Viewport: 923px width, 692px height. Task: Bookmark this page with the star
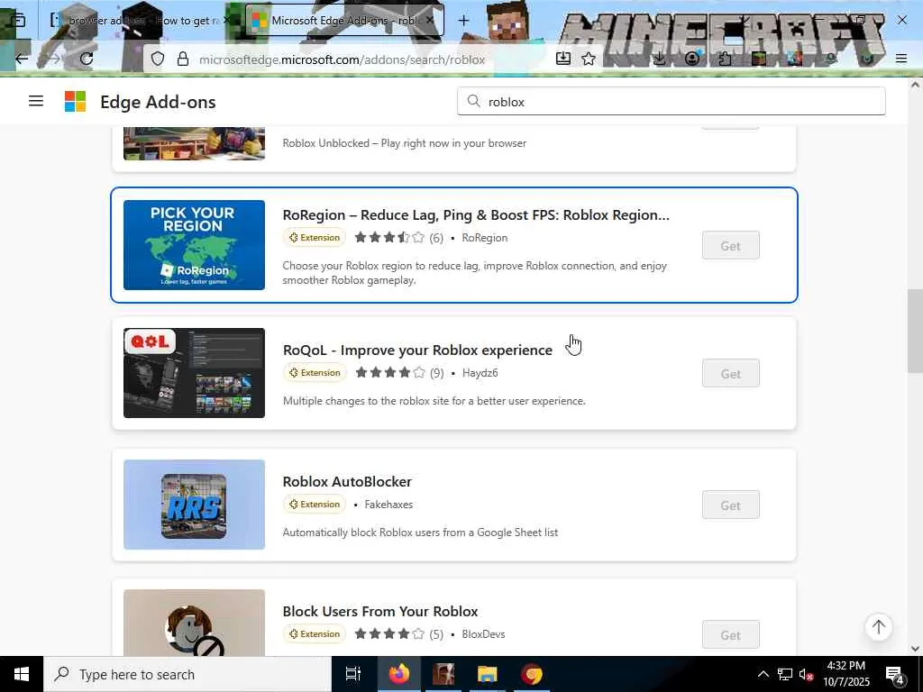tap(589, 59)
